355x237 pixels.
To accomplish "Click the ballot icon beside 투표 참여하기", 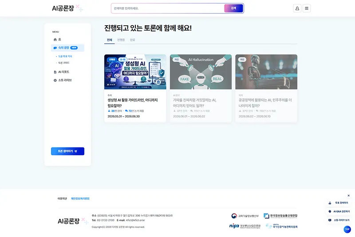I will pos(330,203).
